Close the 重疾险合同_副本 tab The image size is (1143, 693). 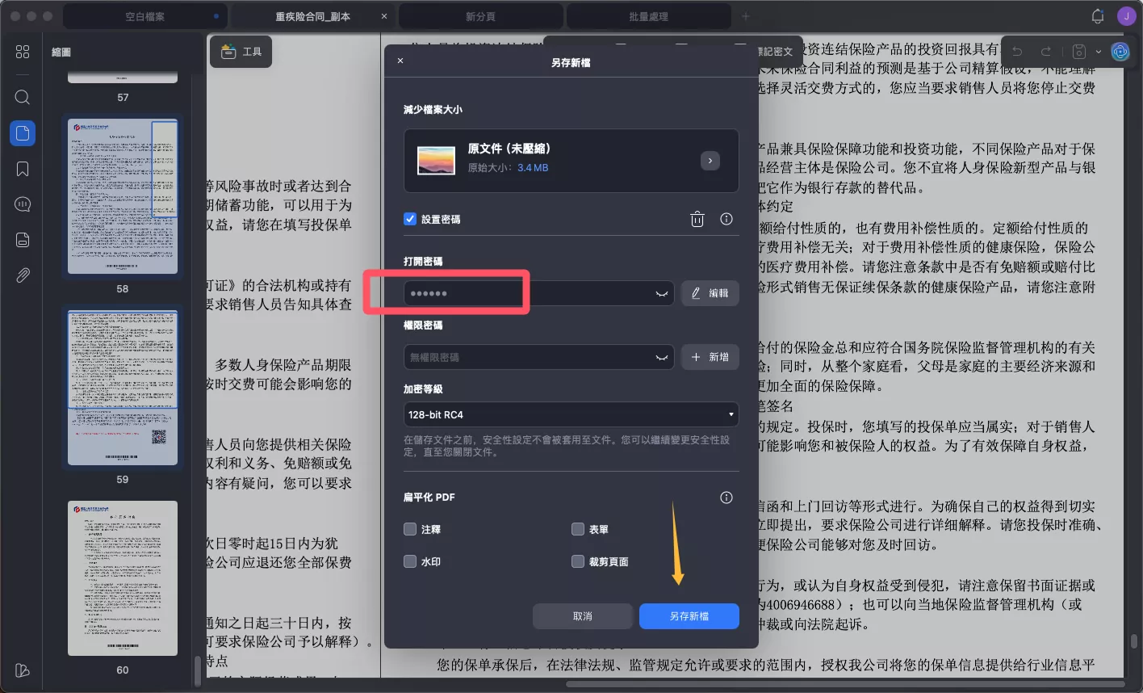coord(383,16)
